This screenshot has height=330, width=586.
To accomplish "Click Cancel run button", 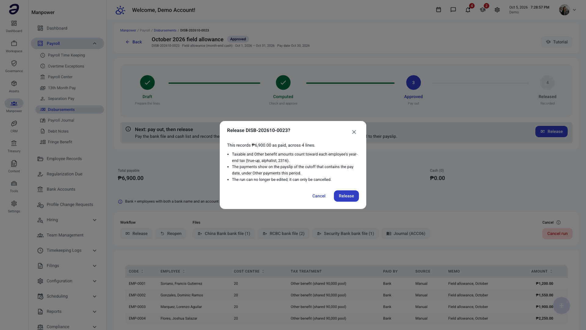I will [x=557, y=234].
